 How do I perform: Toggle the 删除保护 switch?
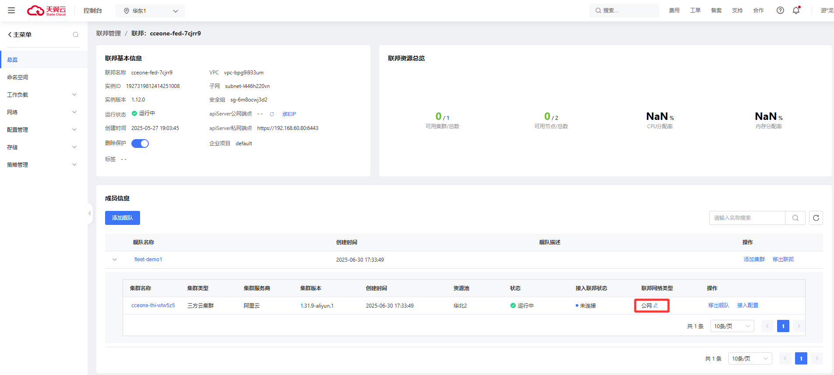140,144
